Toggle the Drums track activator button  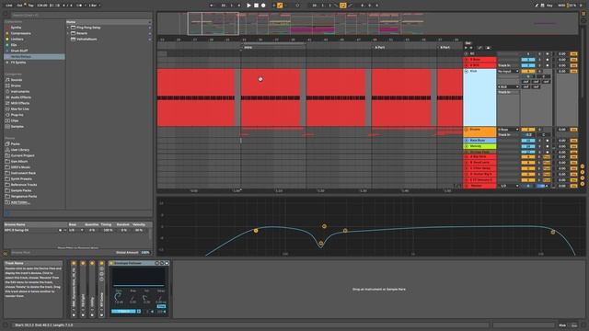coord(528,130)
